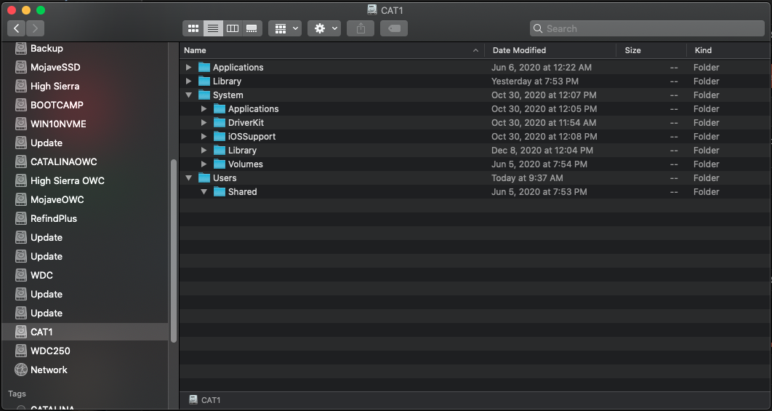This screenshot has height=411, width=772.
Task: Open MojaveOWC drive in sidebar
Action: pos(86,199)
